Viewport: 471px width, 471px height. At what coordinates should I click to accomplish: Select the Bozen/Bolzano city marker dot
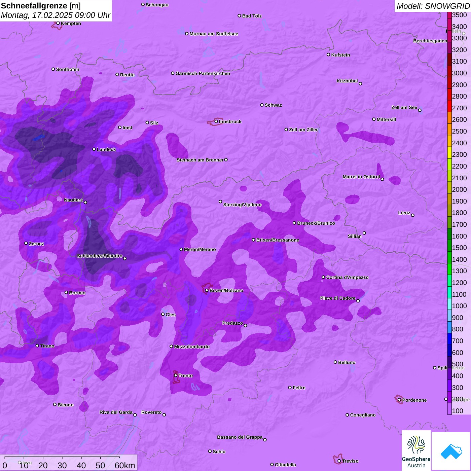click(207, 290)
